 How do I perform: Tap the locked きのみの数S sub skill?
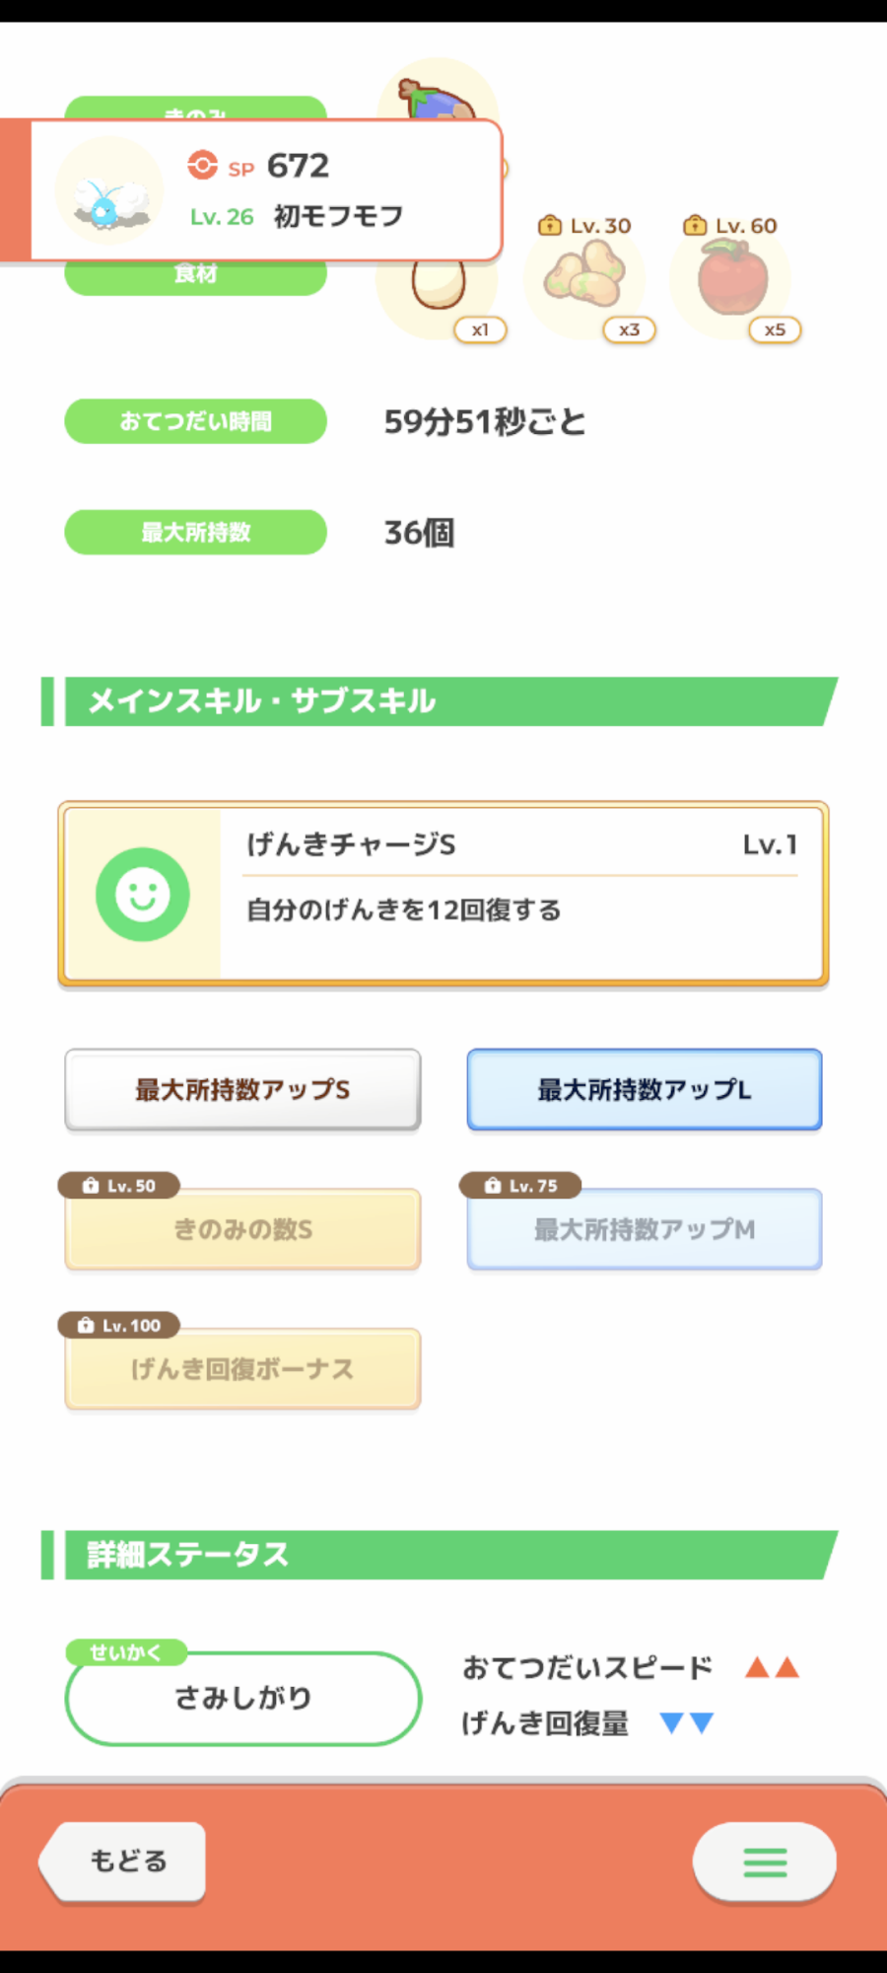(242, 1230)
